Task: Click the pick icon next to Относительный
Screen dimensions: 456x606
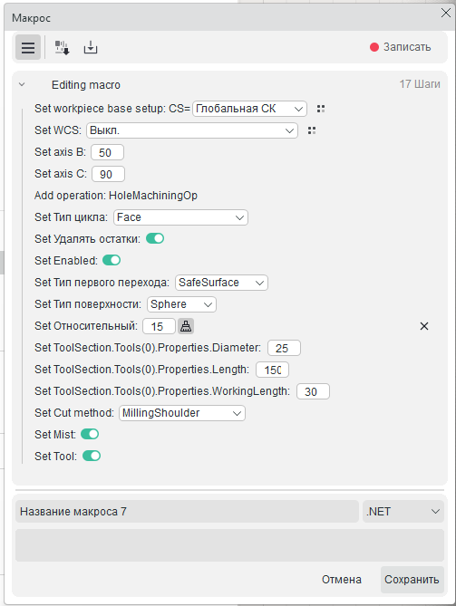Action: 186,326
